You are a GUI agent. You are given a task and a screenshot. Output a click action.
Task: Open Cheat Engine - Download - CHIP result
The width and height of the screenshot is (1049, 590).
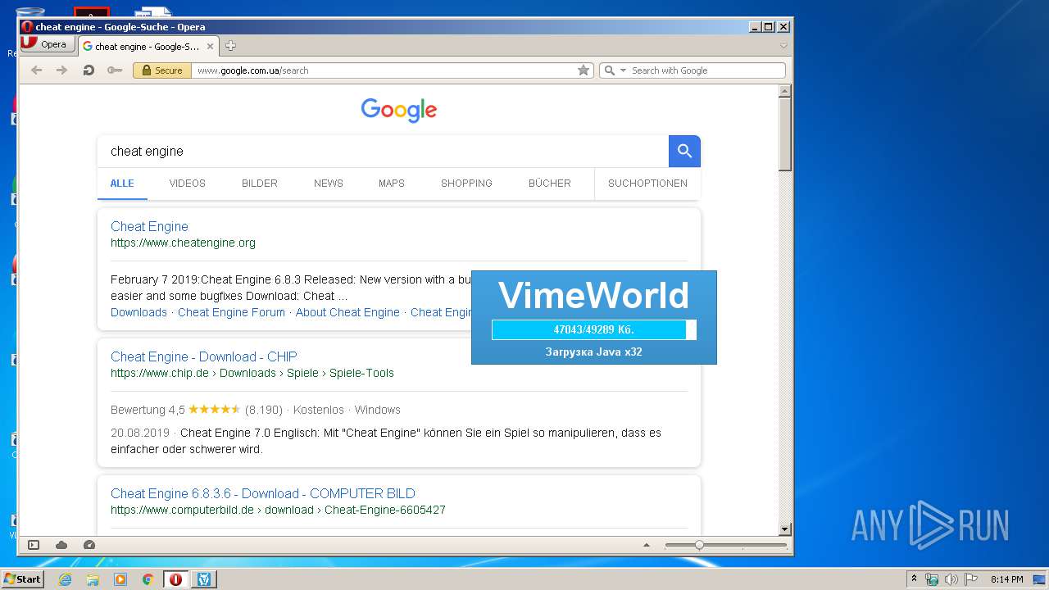pyautogui.click(x=204, y=356)
